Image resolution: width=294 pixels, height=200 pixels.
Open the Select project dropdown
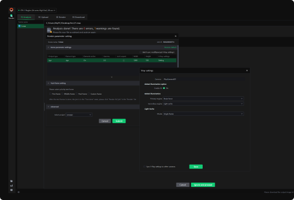point(79,115)
